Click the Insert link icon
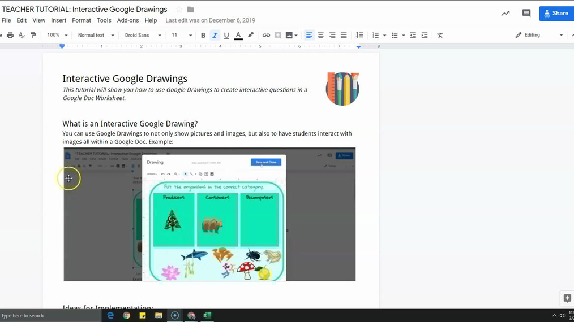This screenshot has height=322, width=574. (x=266, y=35)
